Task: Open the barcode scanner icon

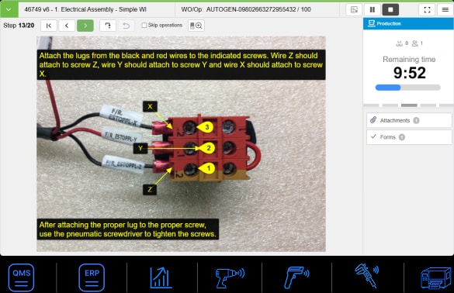Action: click(x=296, y=277)
